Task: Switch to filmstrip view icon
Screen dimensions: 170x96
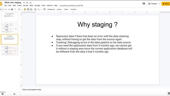Action: [x=3, y=94]
